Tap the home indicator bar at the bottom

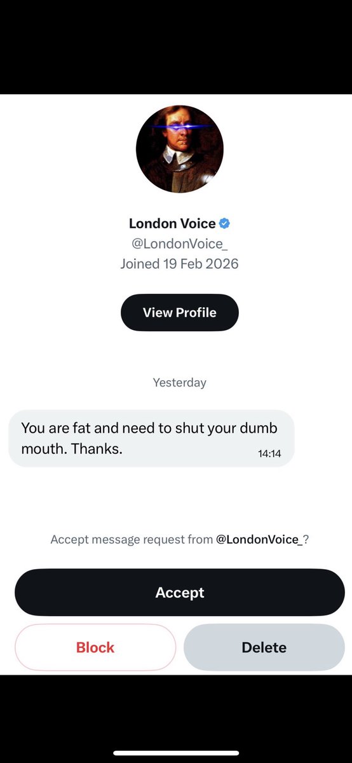point(176,753)
